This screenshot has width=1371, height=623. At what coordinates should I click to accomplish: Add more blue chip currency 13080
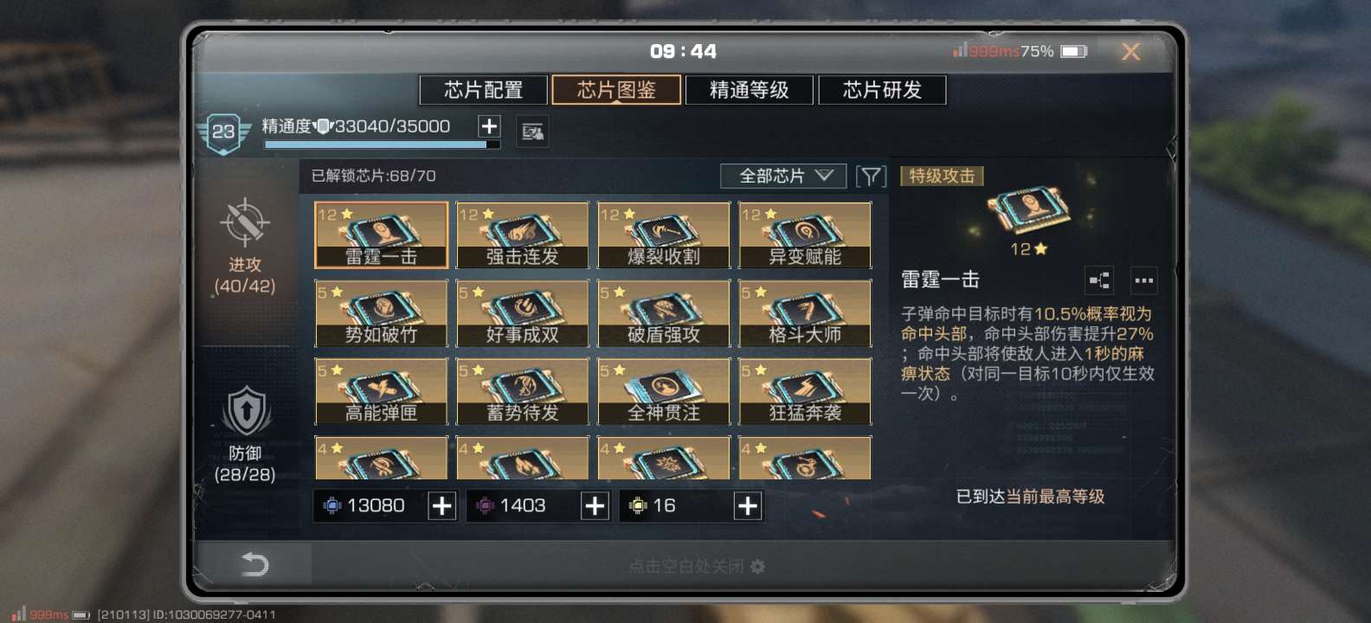pyautogui.click(x=441, y=506)
